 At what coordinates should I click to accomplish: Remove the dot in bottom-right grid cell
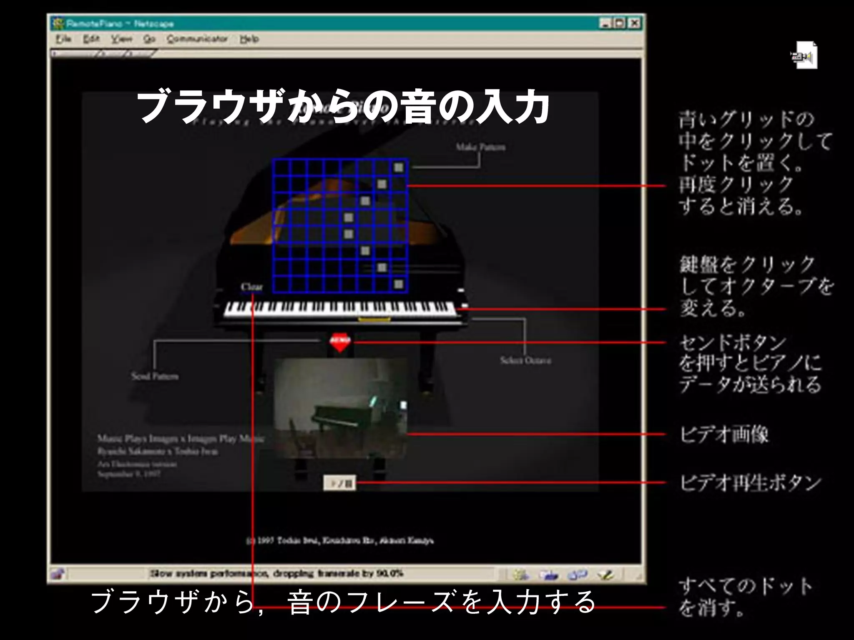[399, 284]
